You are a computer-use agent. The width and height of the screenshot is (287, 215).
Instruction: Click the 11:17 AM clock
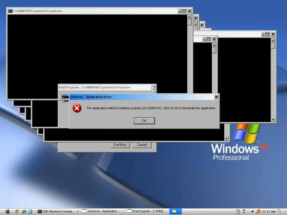(269, 212)
